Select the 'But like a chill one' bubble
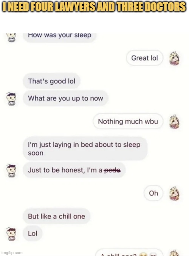Screen dimensions: 189x256 pos(56,216)
